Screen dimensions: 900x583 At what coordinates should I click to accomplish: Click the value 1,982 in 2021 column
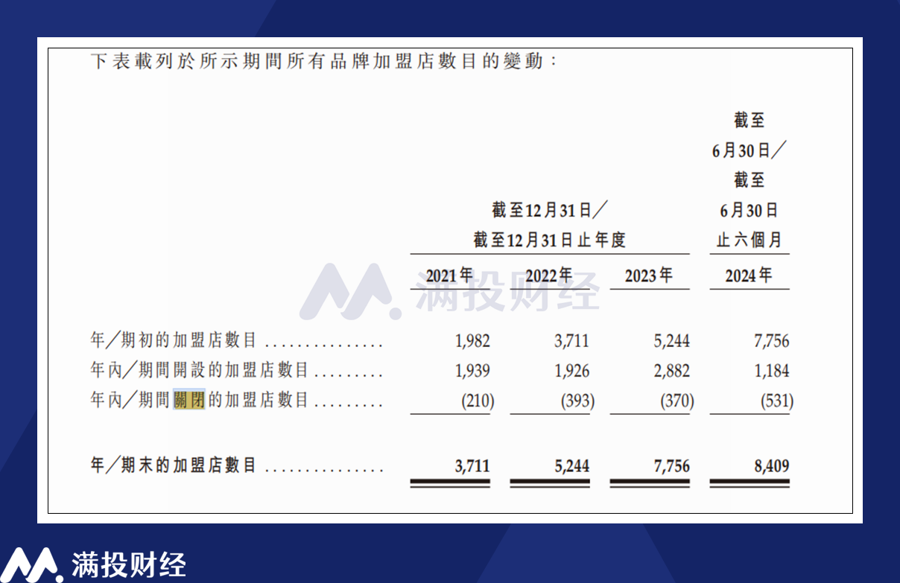click(472, 341)
